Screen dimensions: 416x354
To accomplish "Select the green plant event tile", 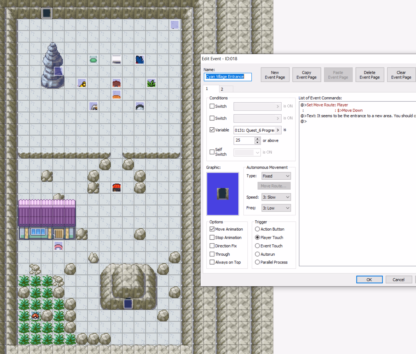I will 151,83.
